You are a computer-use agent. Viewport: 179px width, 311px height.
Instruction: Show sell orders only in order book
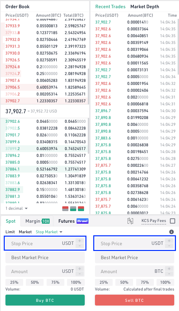65,208
